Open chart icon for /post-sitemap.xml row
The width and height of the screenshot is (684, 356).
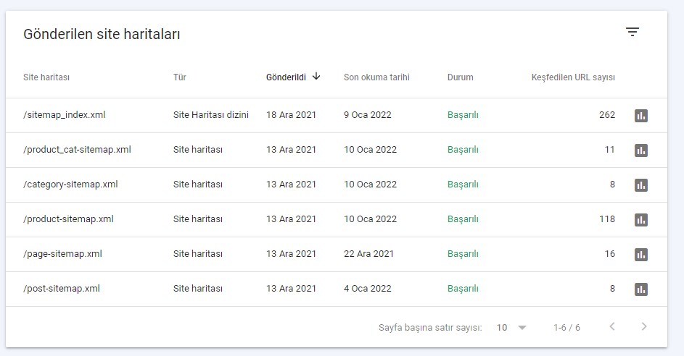coord(640,289)
